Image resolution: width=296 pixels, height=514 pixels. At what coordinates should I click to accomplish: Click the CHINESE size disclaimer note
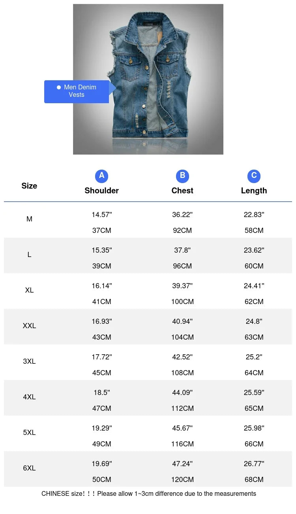(148, 493)
